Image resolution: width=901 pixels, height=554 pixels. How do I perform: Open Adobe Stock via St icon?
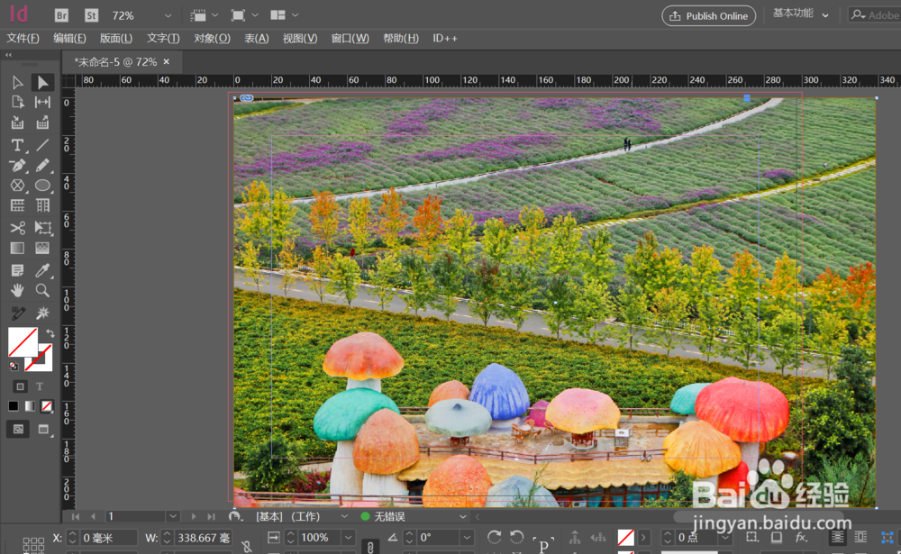[91, 15]
